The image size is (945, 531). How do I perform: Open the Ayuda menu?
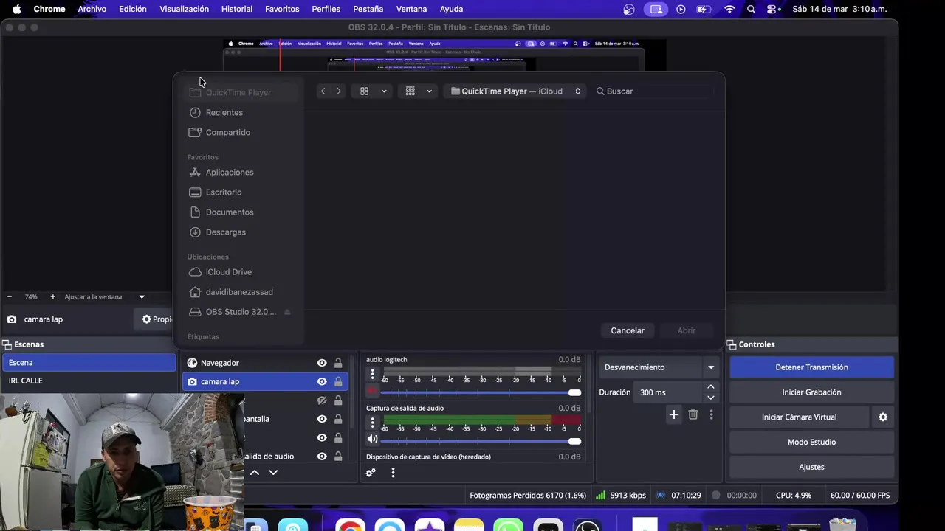(x=451, y=9)
